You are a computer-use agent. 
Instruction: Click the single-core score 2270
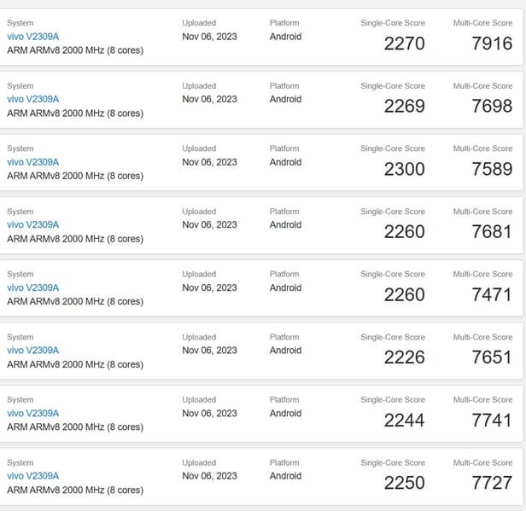point(404,44)
